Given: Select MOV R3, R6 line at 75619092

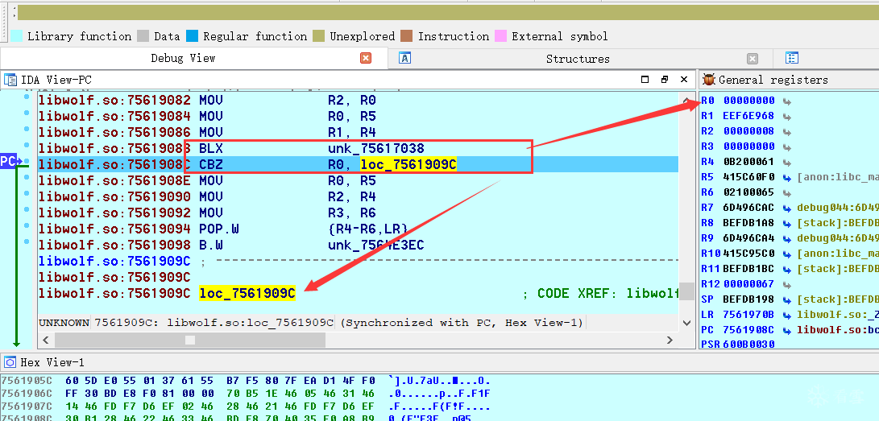Looking at the screenshot, I should (359, 213).
